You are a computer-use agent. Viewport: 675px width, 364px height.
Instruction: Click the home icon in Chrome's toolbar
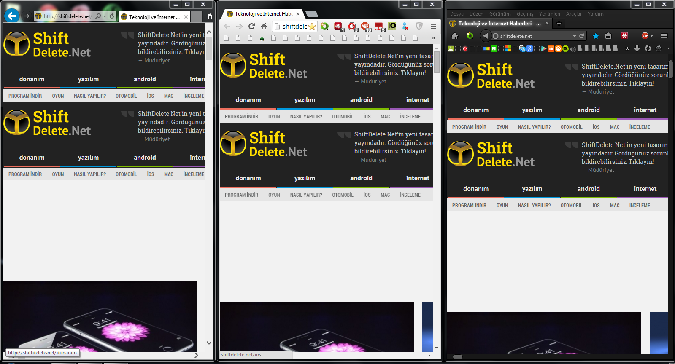(x=264, y=26)
